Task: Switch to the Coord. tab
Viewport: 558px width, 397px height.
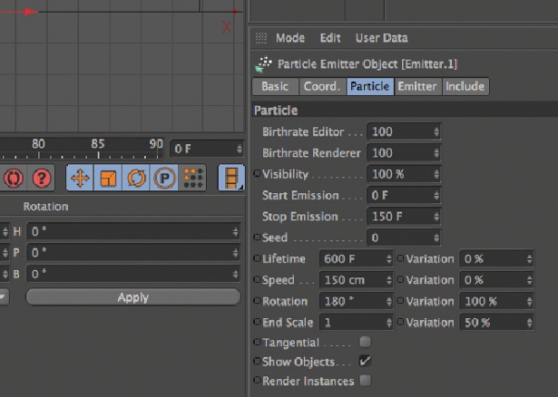Action: [x=321, y=87]
